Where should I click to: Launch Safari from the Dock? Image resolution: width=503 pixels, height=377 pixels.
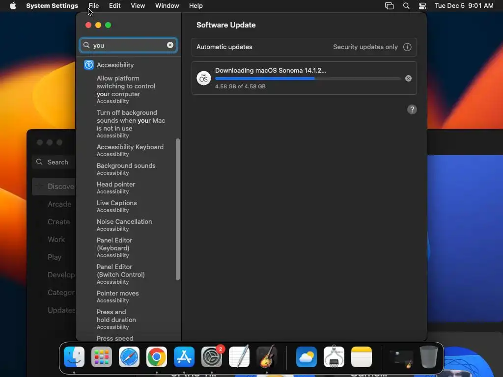[x=129, y=357]
